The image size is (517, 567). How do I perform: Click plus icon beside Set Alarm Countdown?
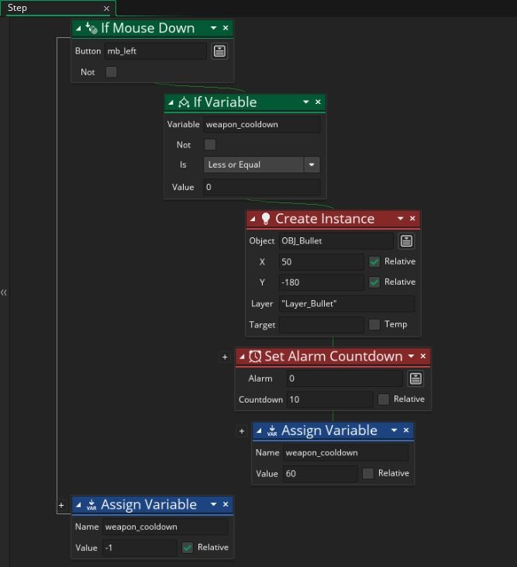coord(225,357)
